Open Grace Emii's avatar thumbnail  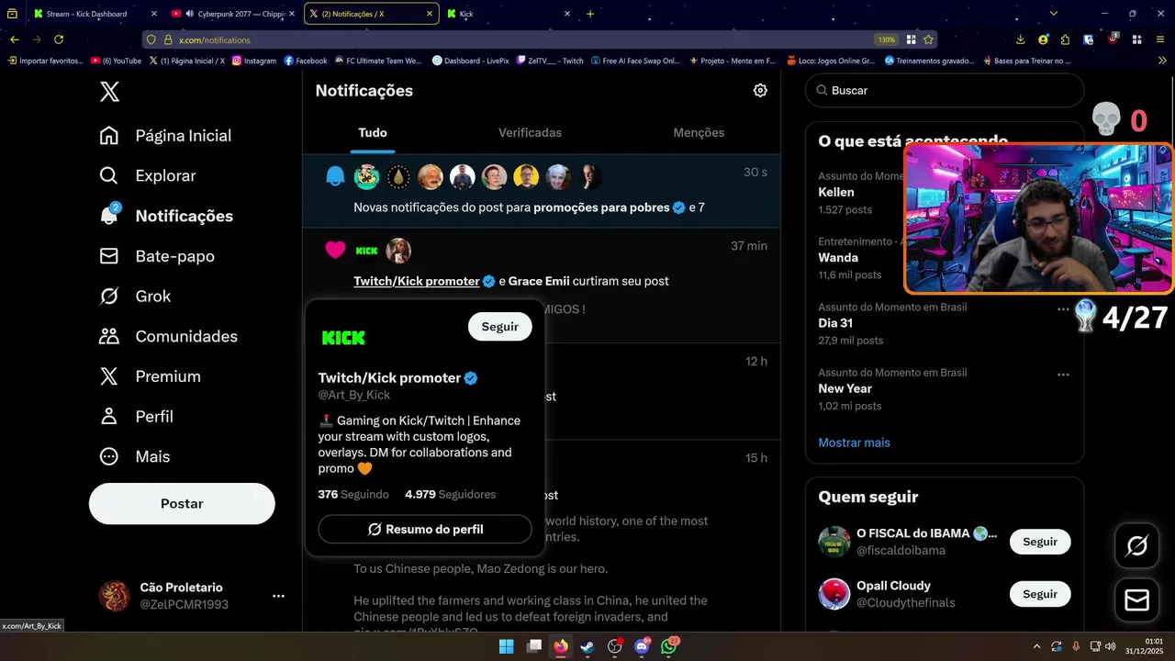tap(398, 251)
